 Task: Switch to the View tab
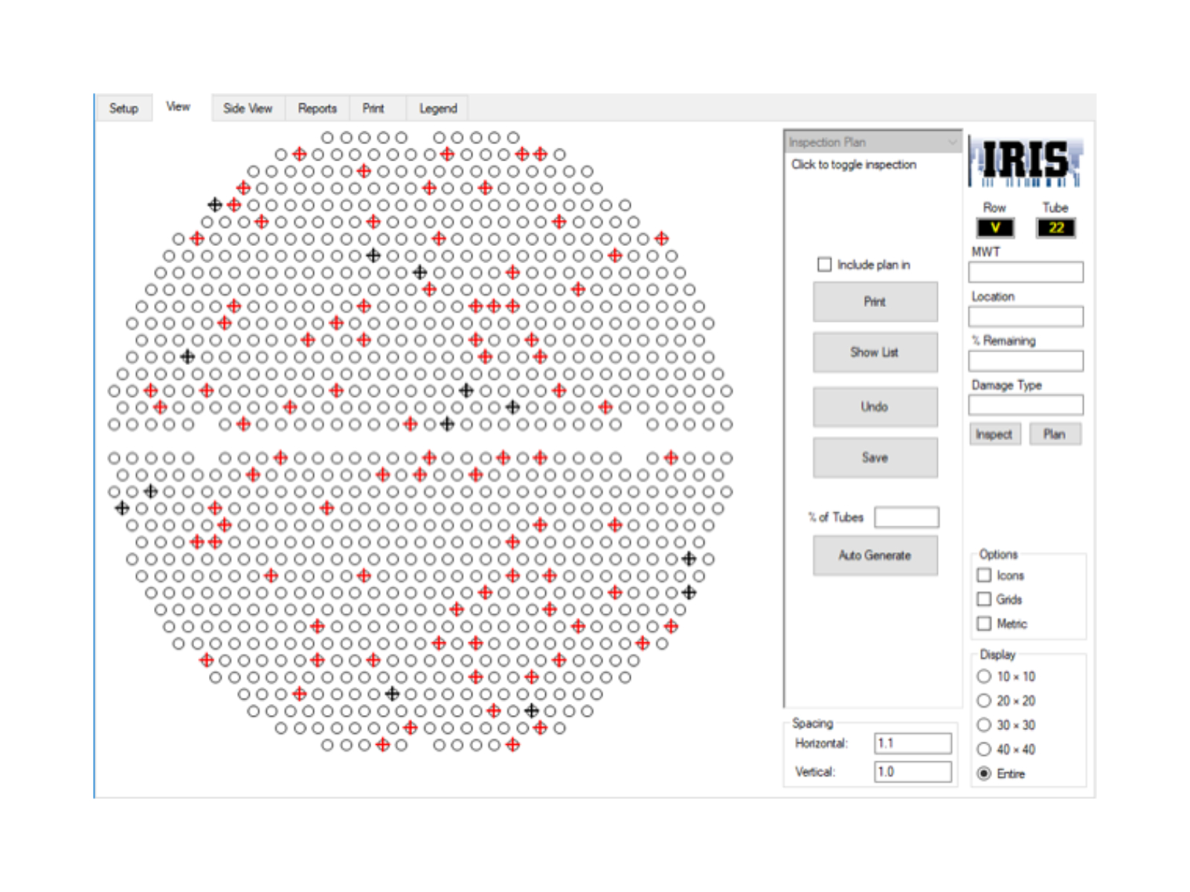coord(178,107)
